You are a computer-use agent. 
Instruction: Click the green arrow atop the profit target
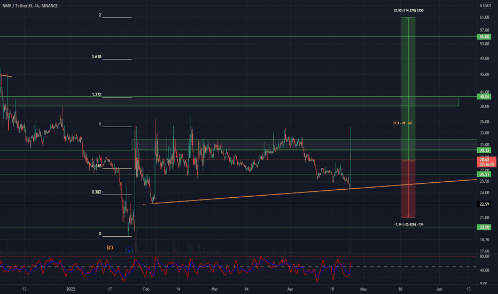pyautogui.click(x=408, y=18)
